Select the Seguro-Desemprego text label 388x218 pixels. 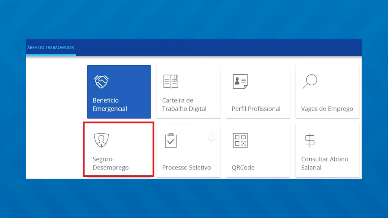110,163
